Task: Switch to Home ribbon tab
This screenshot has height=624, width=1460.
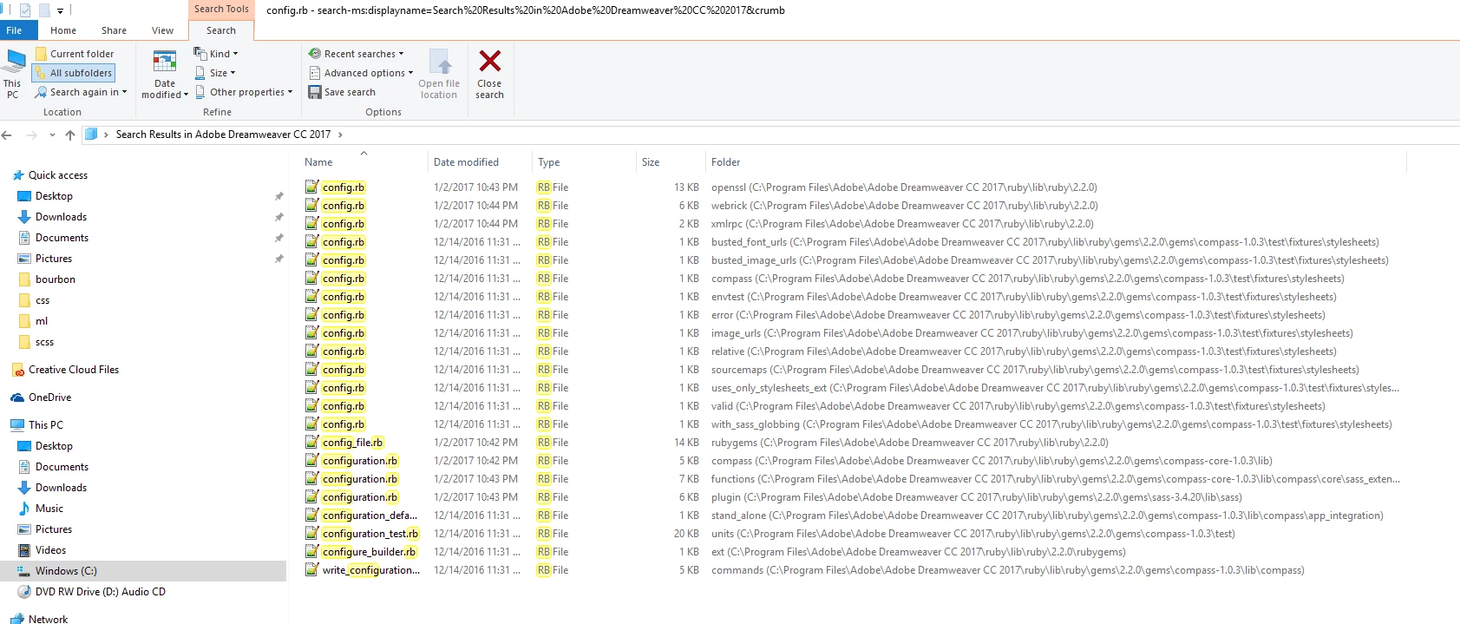Action: [x=63, y=30]
